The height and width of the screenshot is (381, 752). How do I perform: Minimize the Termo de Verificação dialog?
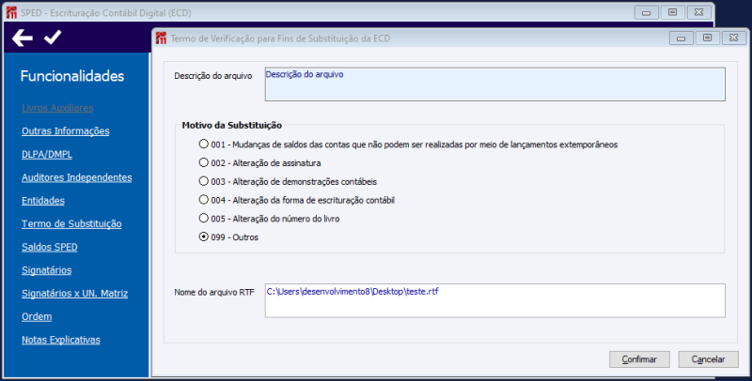coord(681,38)
